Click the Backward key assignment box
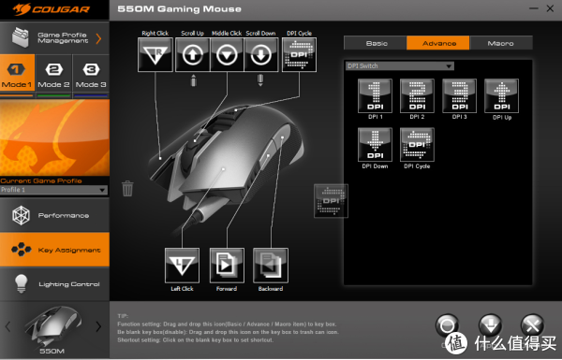Image resolution: width=562 pixels, height=360 pixels. tap(271, 266)
